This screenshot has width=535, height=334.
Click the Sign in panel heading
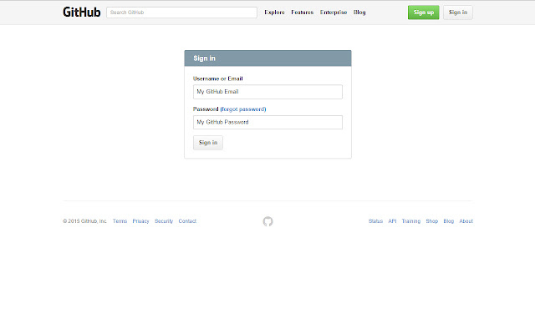pyautogui.click(x=204, y=58)
